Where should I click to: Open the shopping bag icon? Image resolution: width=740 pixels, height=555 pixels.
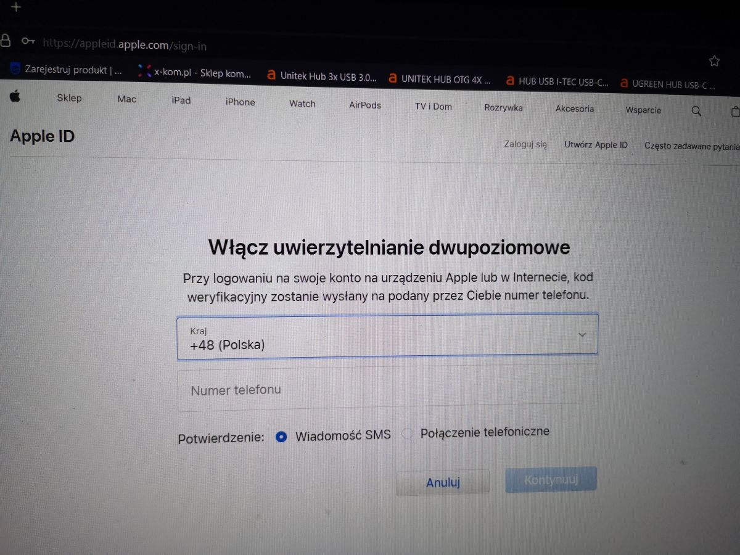734,112
